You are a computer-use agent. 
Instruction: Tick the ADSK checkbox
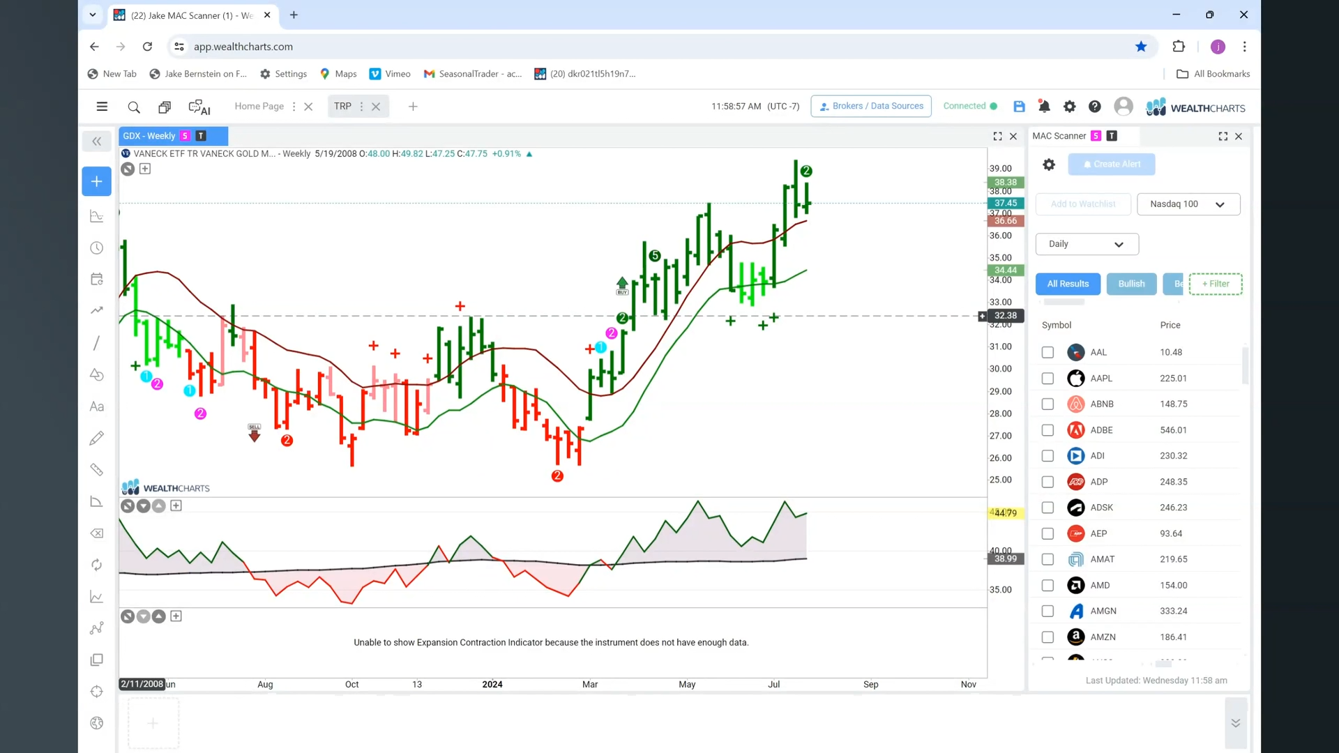(x=1047, y=508)
